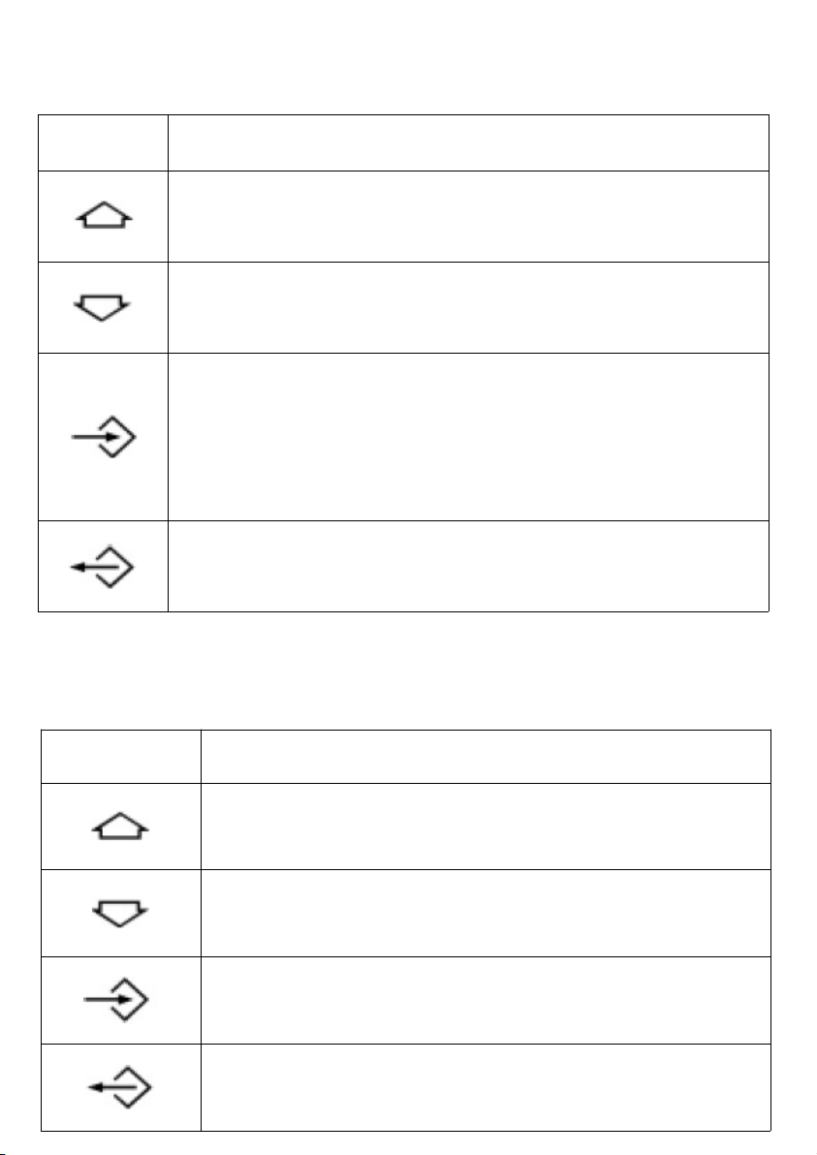Click the tall empty cell beside the top right-arrow diamond
The height and width of the screenshot is (1155, 817).
[468, 437]
